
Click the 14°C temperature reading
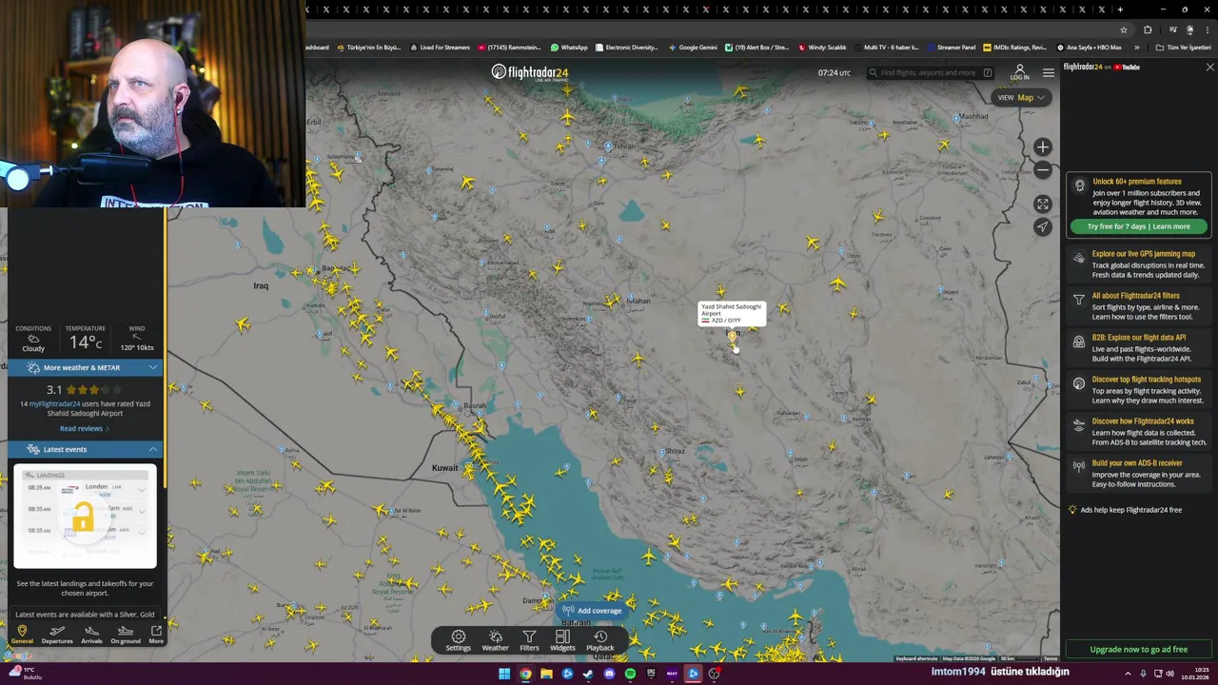(x=85, y=342)
